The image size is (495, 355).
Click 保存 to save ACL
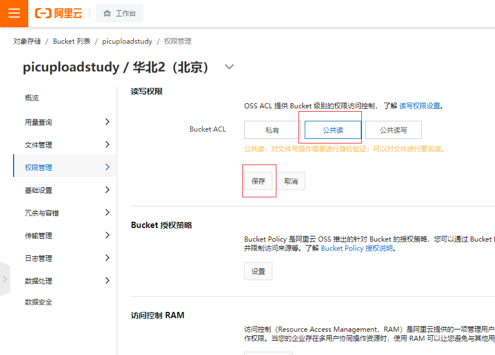click(258, 181)
